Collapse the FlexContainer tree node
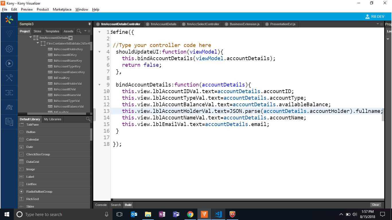The height and width of the screenshot is (220, 392). coord(38,43)
